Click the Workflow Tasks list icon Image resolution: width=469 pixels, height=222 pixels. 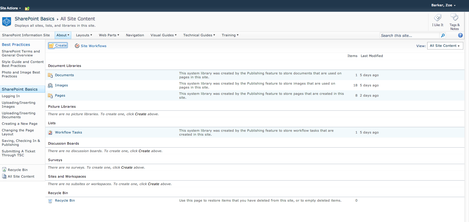[50, 132]
